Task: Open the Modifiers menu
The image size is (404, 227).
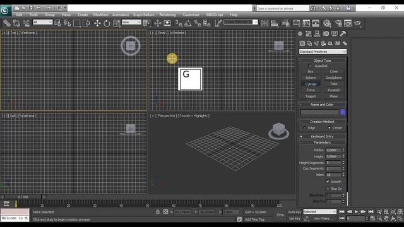Action: click(101, 15)
